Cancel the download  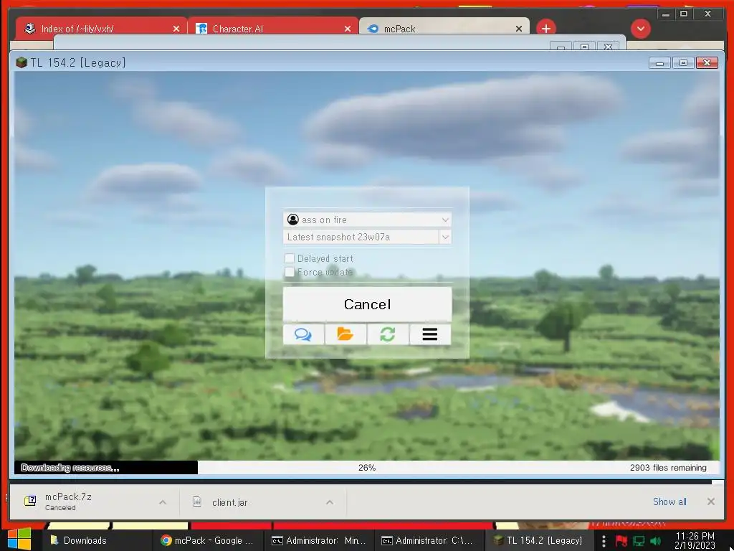[367, 304]
